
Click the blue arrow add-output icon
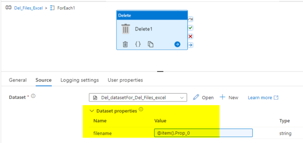177,45
